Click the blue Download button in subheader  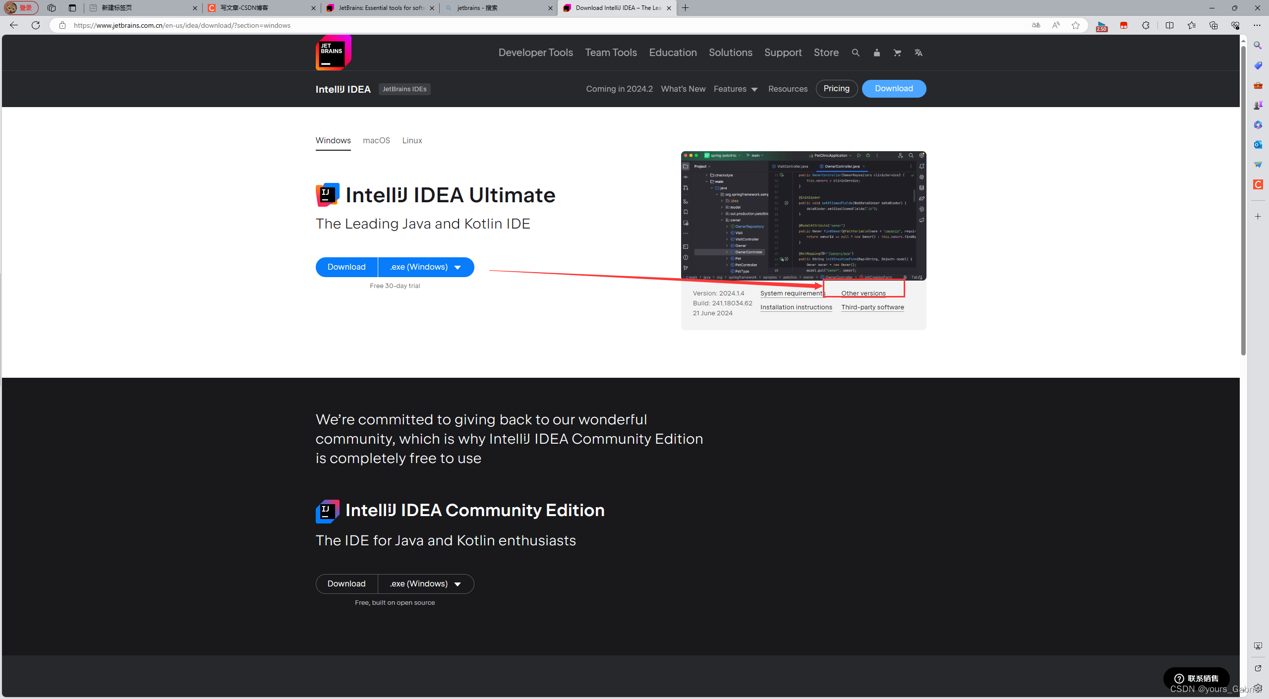pyautogui.click(x=894, y=89)
